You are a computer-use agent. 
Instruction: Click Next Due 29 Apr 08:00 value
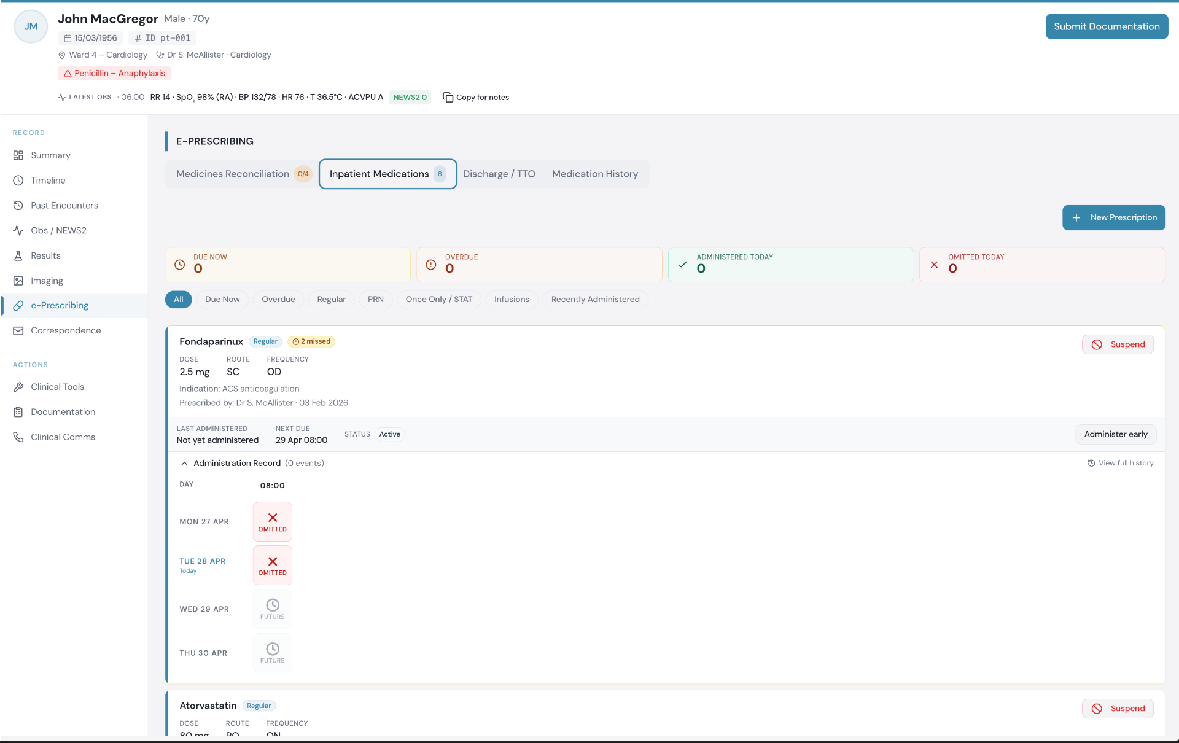pos(302,440)
